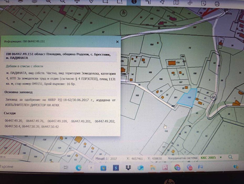Click the 'Съседи' section header
This screenshot has width=244, height=184.
tap(10, 113)
